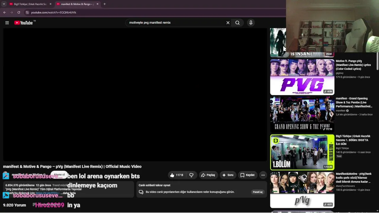
Task: Open the purple PVG lyrics thumbnail
Action: [302, 77]
